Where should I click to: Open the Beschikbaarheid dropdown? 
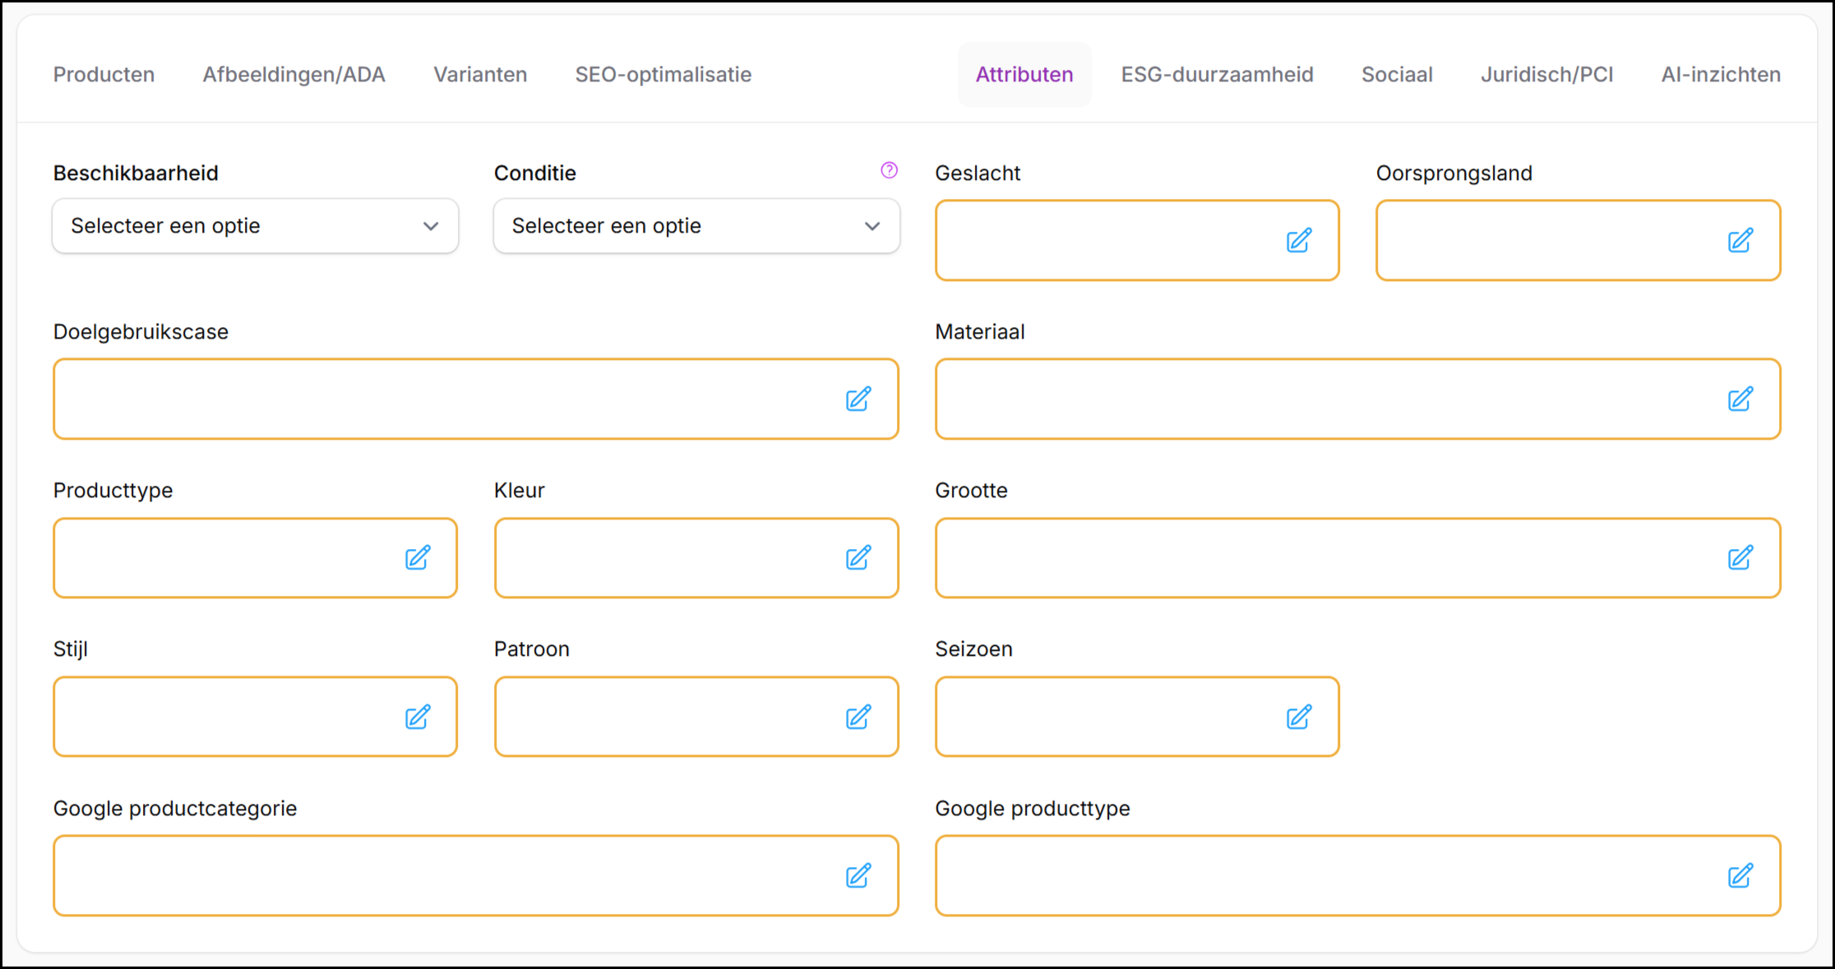click(255, 226)
